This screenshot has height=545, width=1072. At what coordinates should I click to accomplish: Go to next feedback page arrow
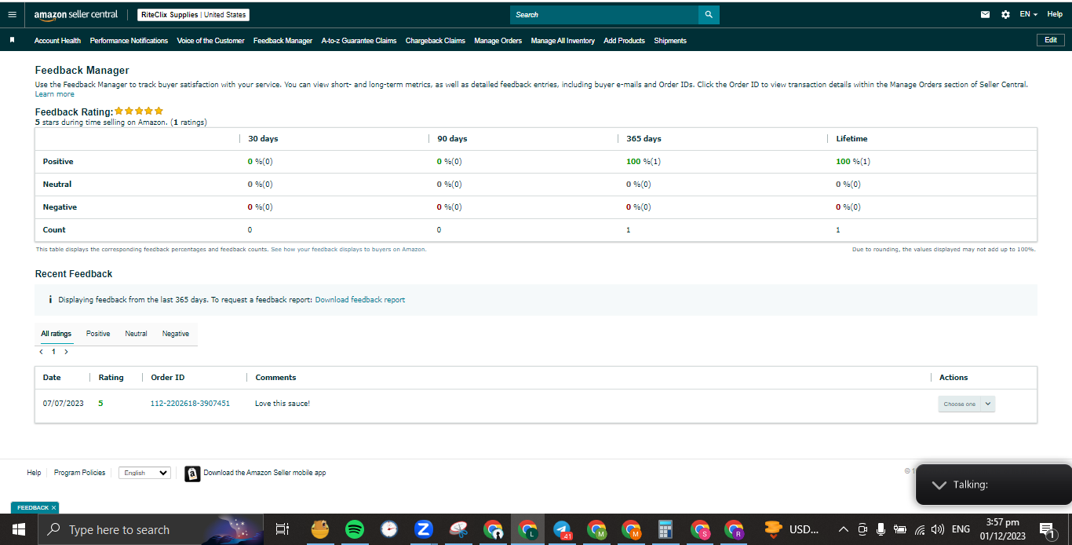click(x=66, y=352)
